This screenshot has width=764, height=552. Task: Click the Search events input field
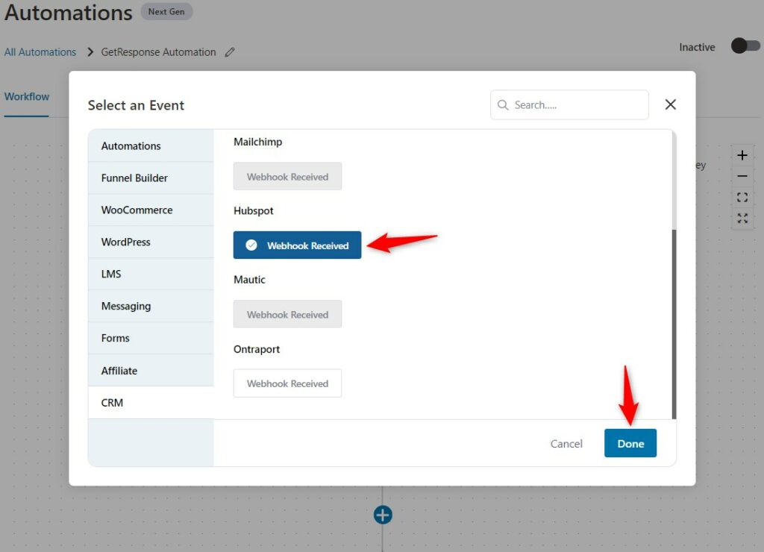569,104
